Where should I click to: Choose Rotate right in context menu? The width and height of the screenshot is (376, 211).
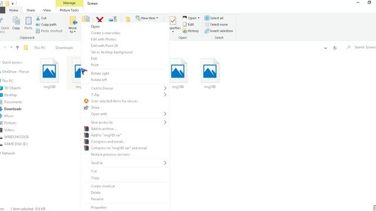coord(100,73)
